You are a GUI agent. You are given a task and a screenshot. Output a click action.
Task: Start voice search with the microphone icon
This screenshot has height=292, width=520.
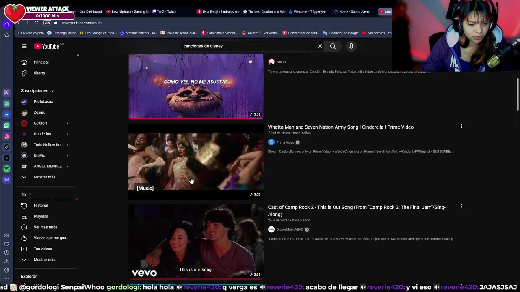coord(351,46)
